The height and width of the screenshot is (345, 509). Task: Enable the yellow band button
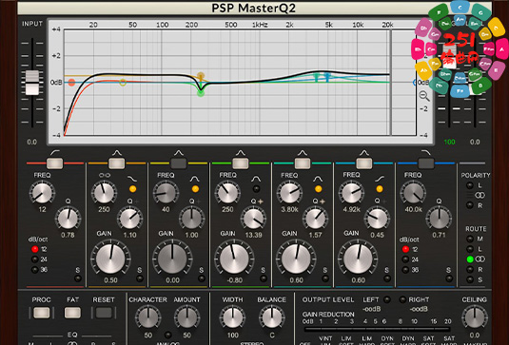pos(179,163)
